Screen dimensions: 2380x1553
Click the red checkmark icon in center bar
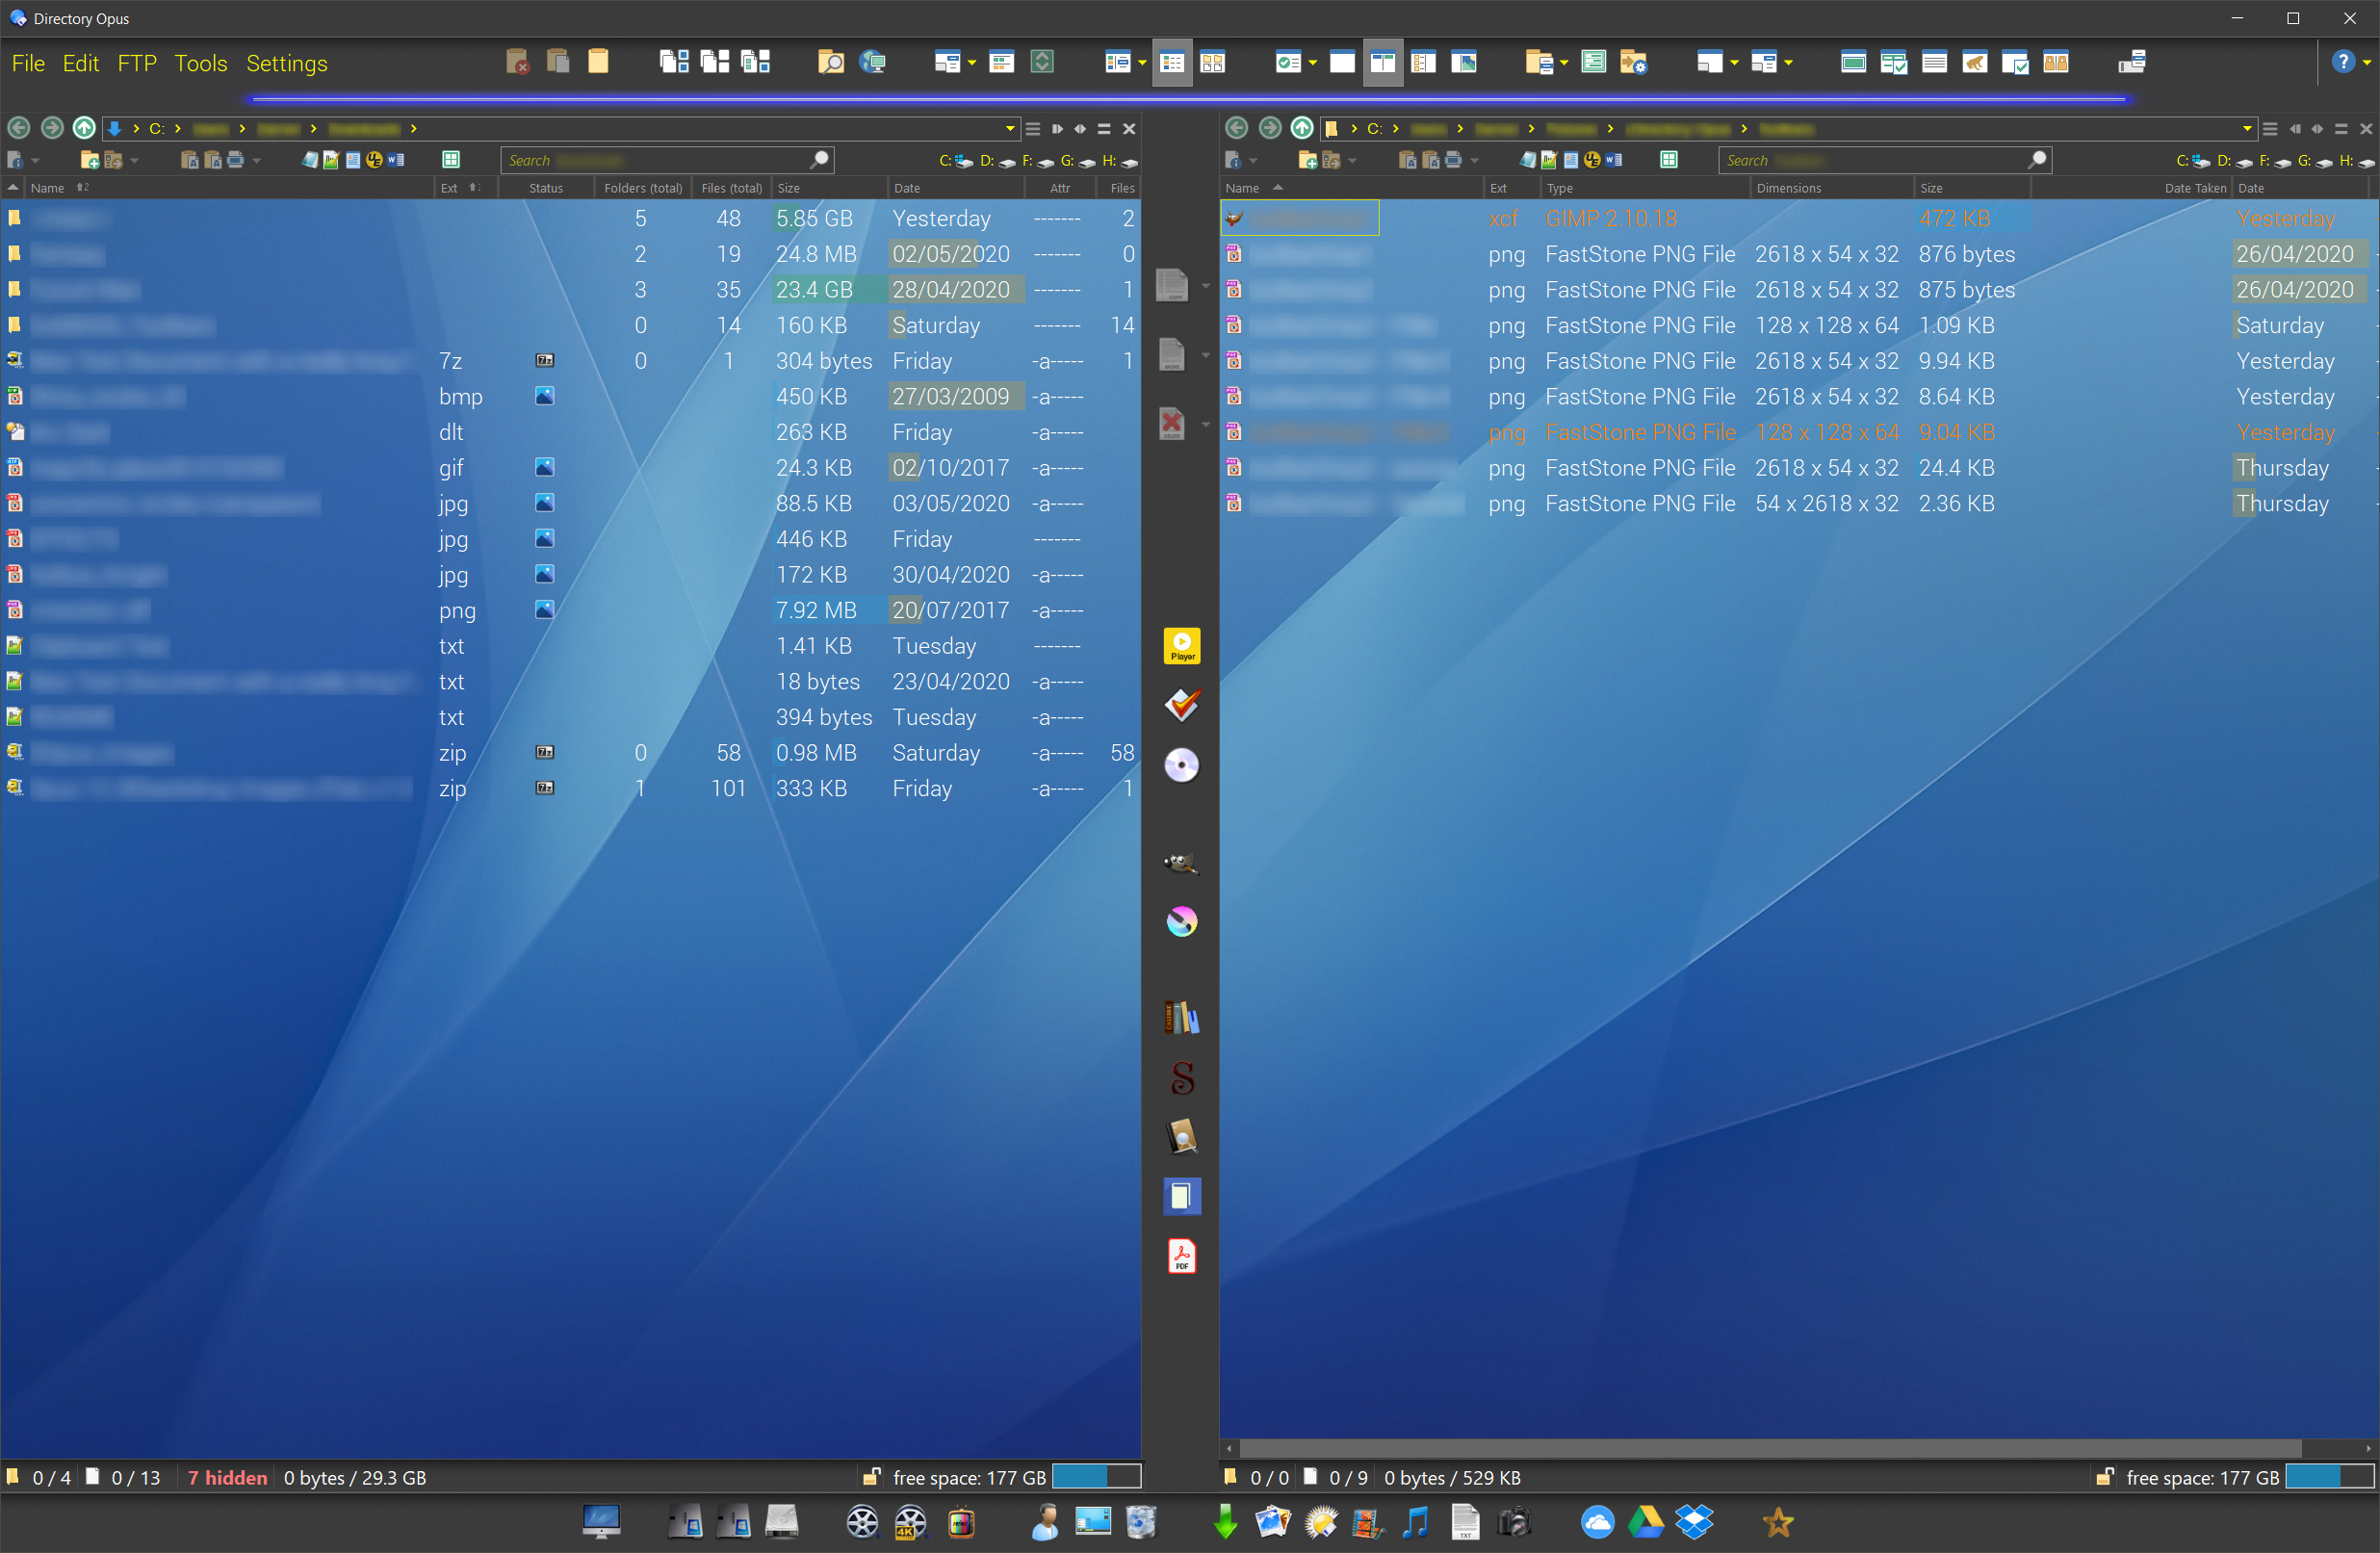click(1181, 705)
